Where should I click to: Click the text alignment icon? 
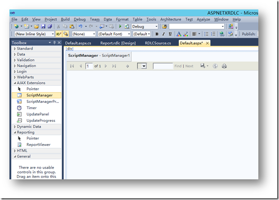click(x=195, y=34)
